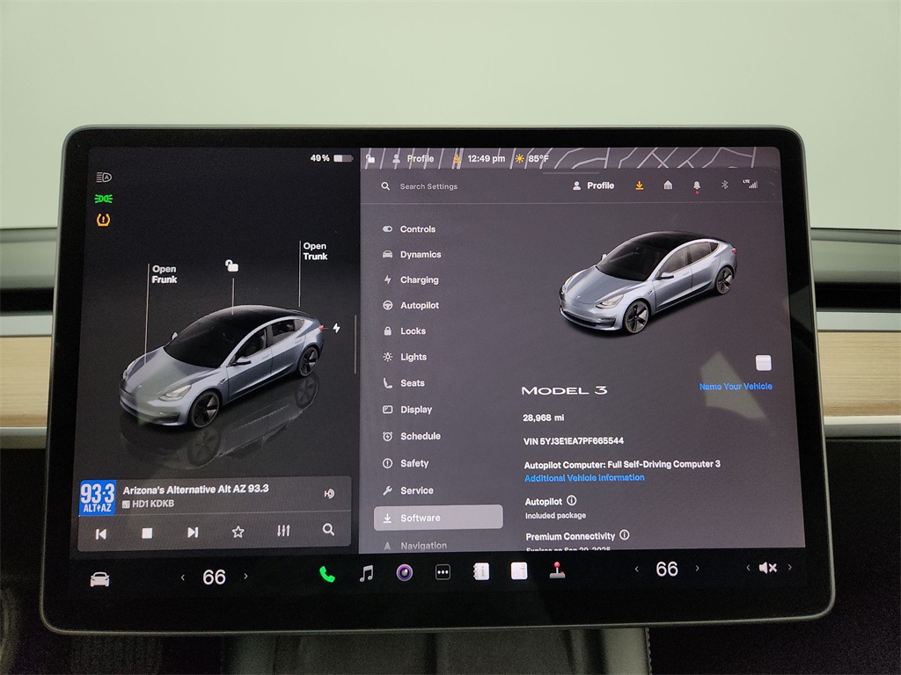Select Service in the settings list

coord(408,490)
